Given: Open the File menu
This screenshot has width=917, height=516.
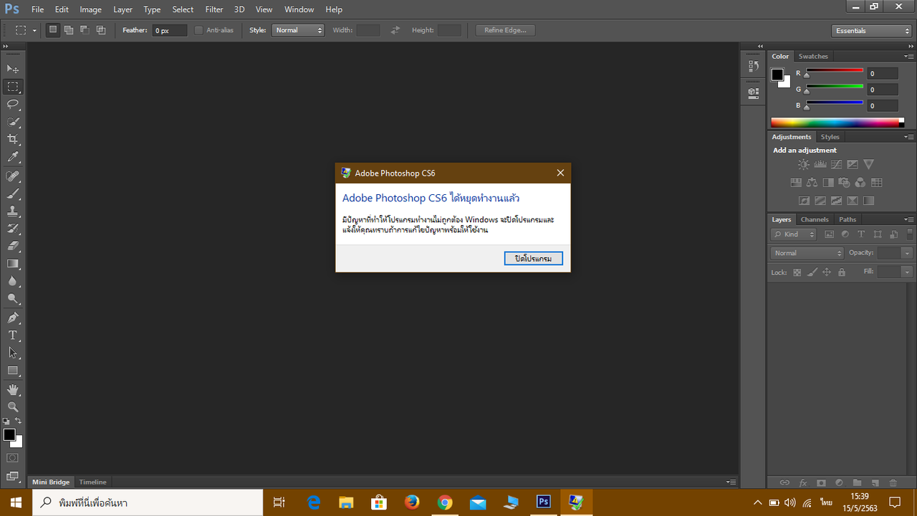Looking at the screenshot, I should 37,9.
